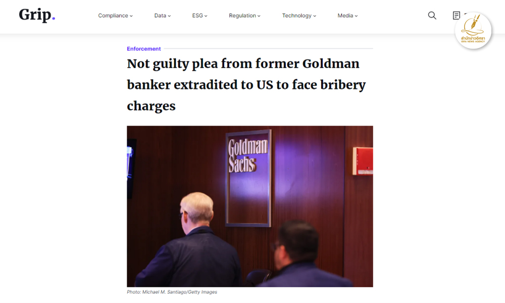Viewport: 505px width, 303px height.
Task: Expand the ESG dropdown chevron
Action: pyautogui.click(x=206, y=16)
